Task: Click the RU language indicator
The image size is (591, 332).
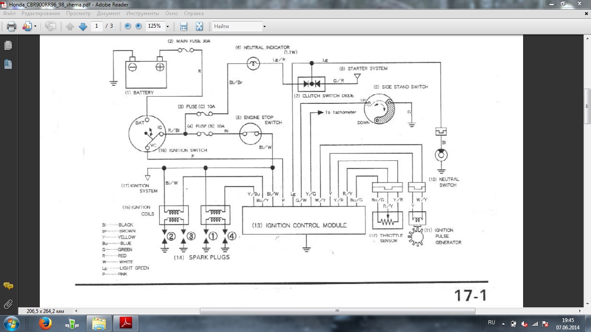Action: click(491, 323)
